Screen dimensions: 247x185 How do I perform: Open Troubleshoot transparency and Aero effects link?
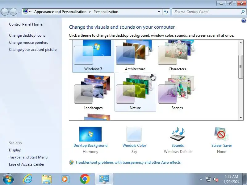(x=128, y=162)
